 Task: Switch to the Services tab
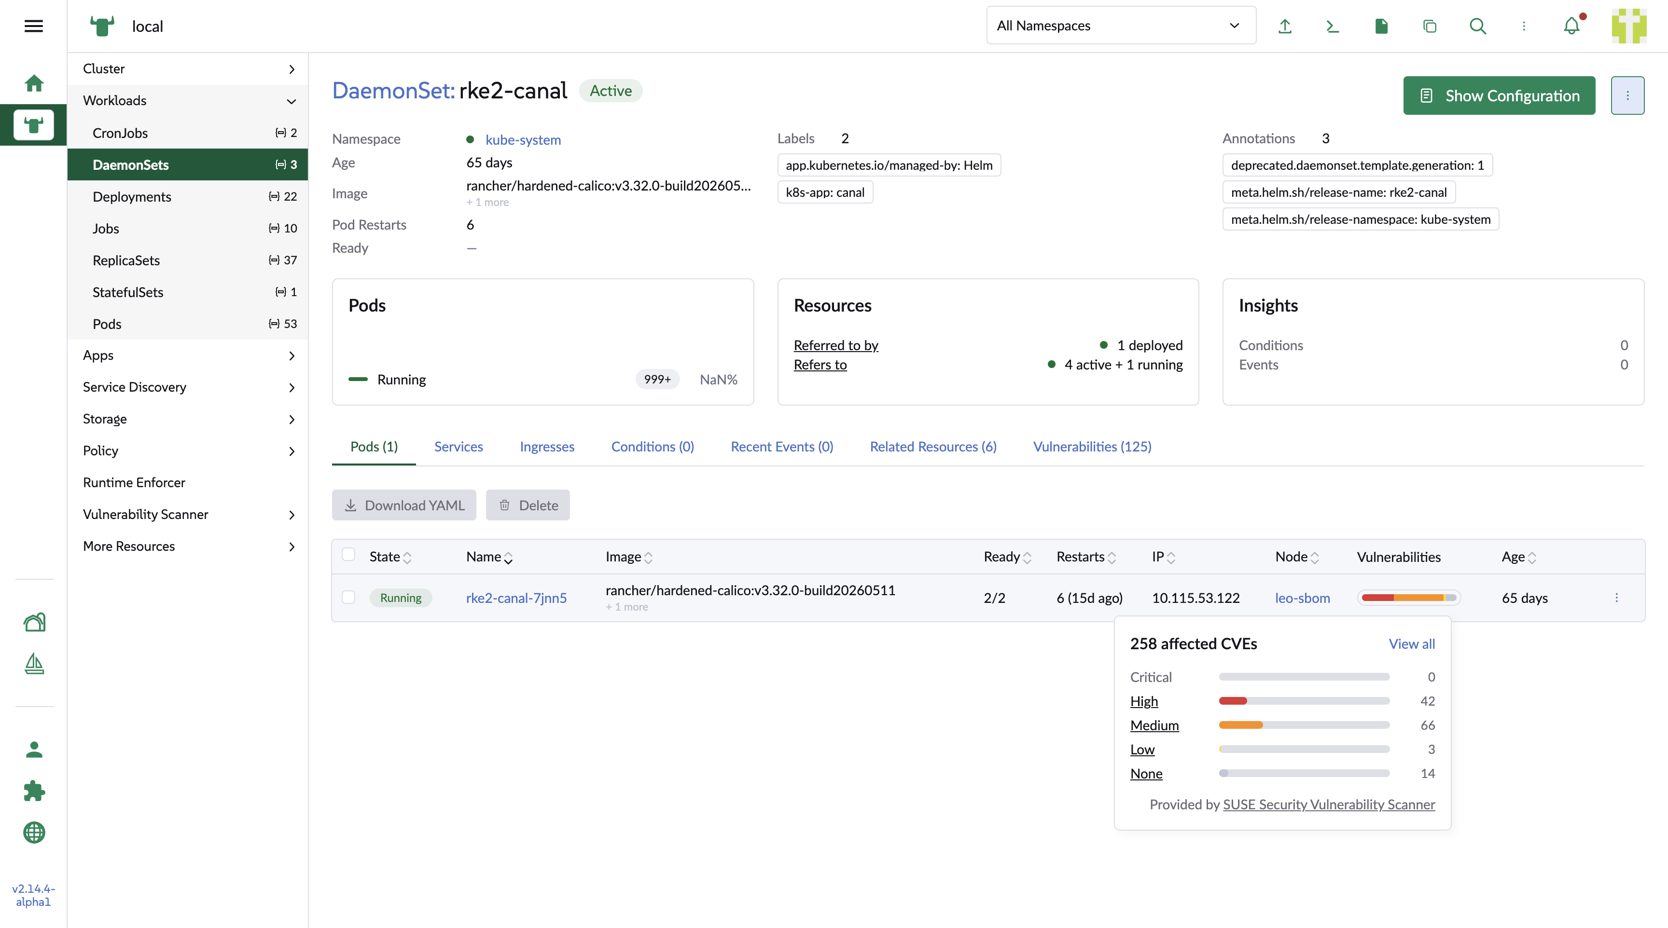[x=459, y=447]
